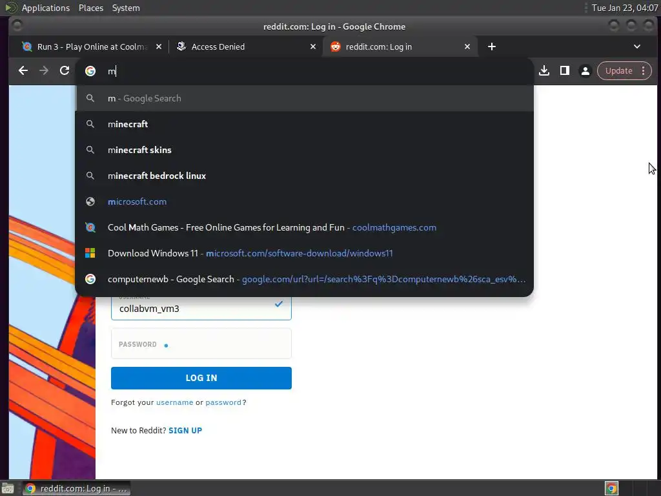The height and width of the screenshot is (496, 661).
Task: Open a new tab with the plus icon
Action: pyautogui.click(x=491, y=46)
